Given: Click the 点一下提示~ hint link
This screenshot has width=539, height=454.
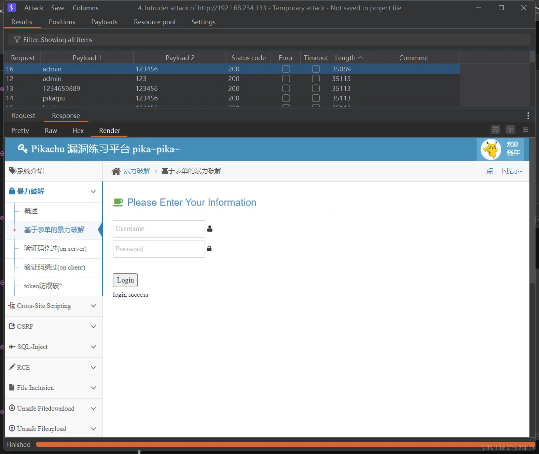Looking at the screenshot, I should pyautogui.click(x=505, y=171).
